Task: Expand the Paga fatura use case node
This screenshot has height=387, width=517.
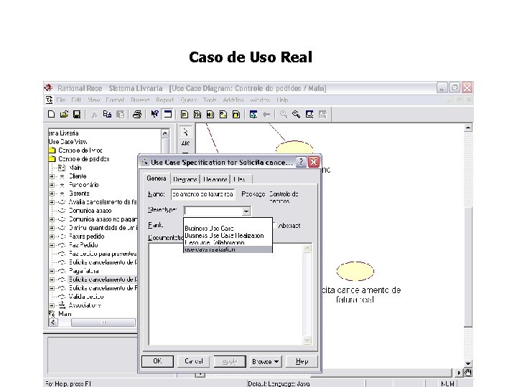Action: tap(52, 271)
